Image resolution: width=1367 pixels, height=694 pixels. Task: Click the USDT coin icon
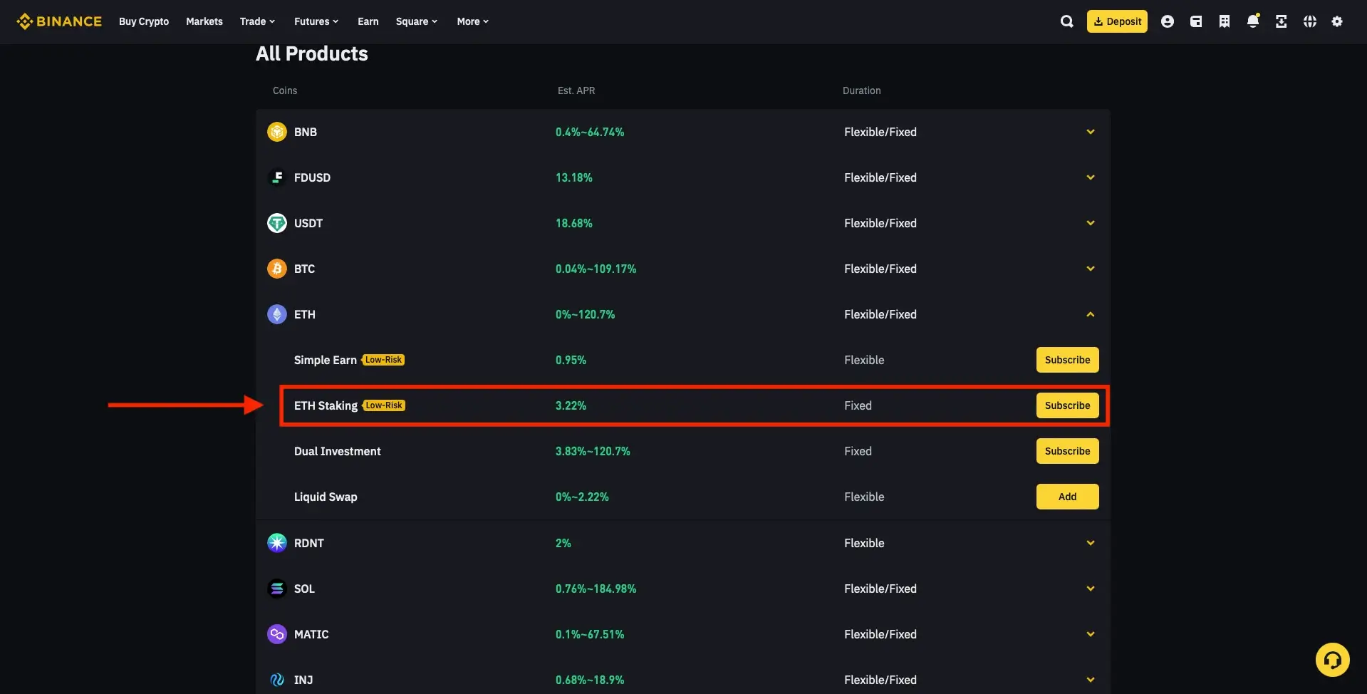coord(277,223)
